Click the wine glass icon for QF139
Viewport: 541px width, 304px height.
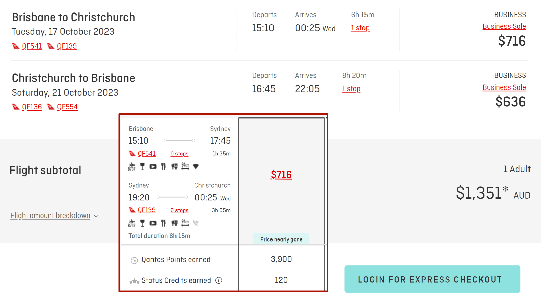(142, 223)
